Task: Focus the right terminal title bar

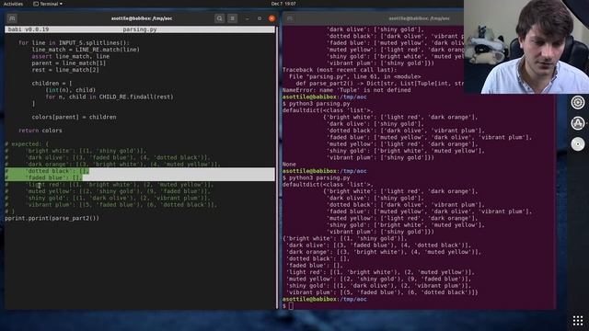Action: coord(419,18)
